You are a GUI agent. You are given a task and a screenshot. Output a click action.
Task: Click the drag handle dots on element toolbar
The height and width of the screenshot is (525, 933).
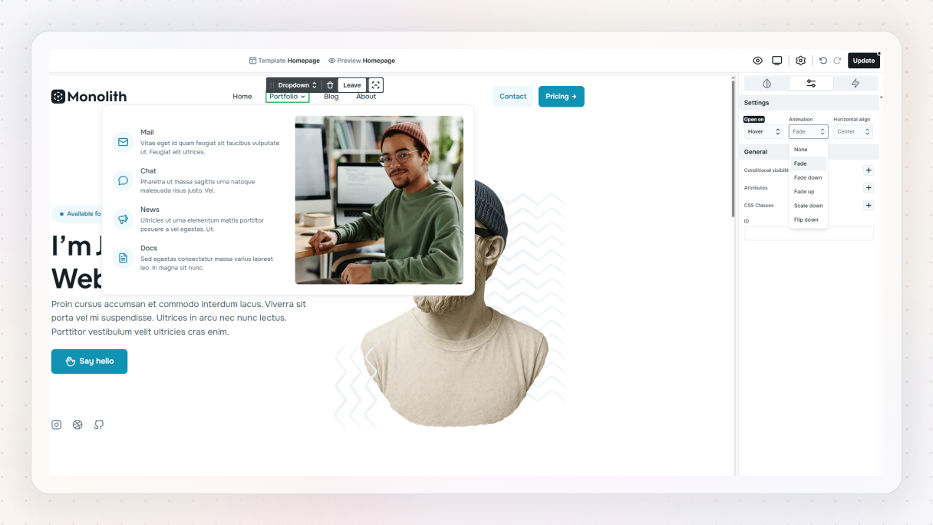tap(272, 85)
